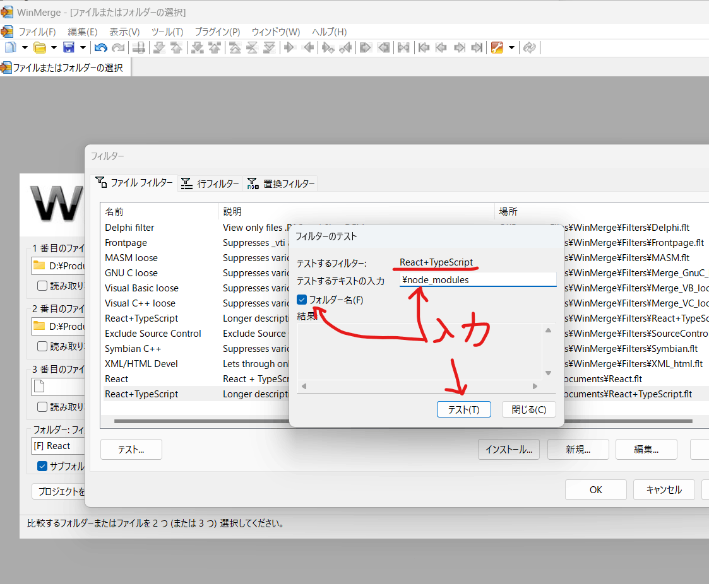Toggle the フォルダー名(F) checkbox
Image resolution: width=709 pixels, height=584 pixels.
click(x=302, y=300)
